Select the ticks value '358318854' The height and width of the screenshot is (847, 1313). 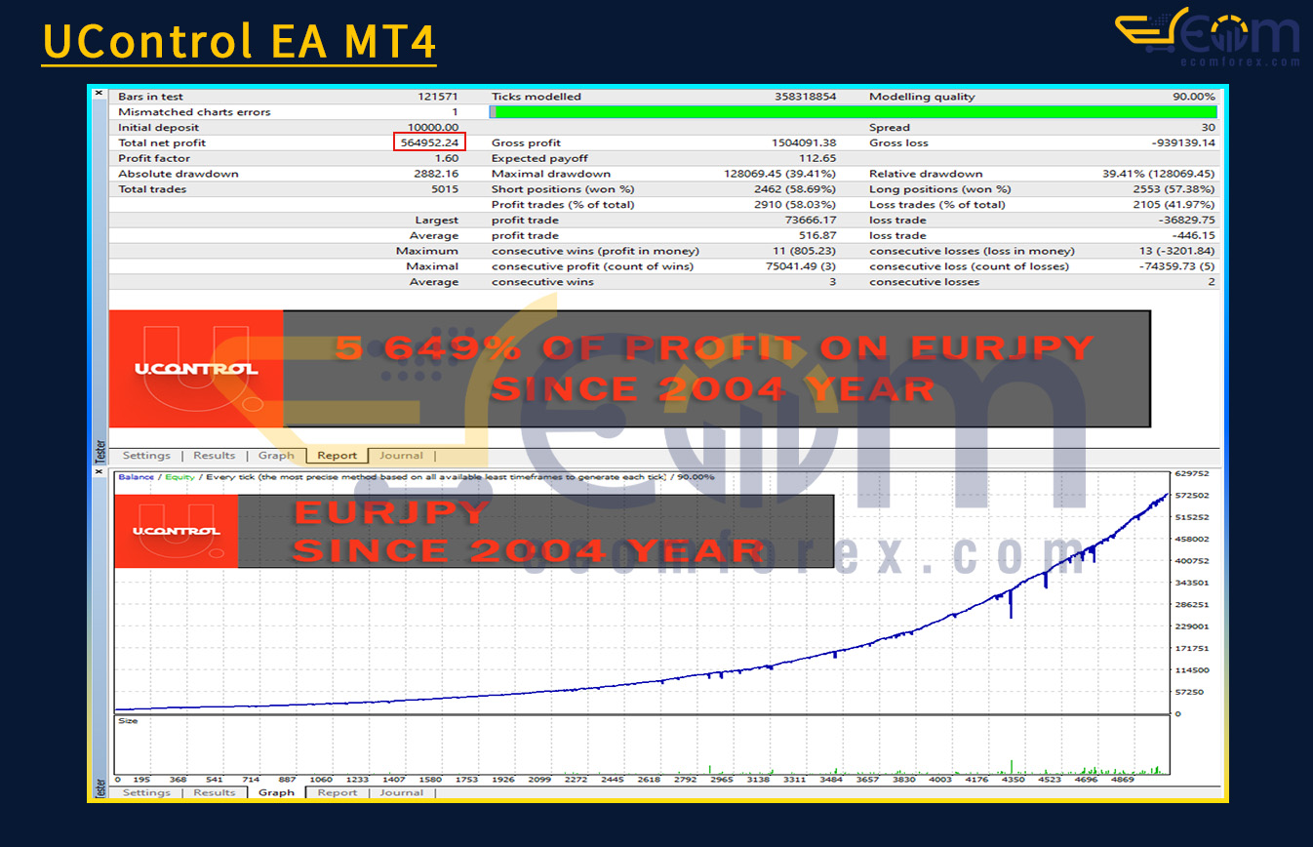806,97
